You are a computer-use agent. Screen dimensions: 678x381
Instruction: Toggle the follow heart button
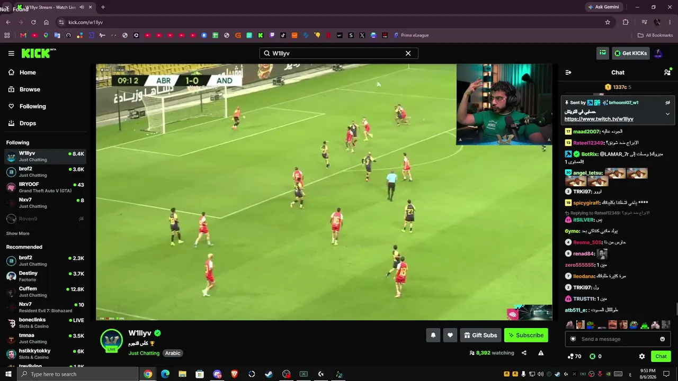click(x=450, y=335)
